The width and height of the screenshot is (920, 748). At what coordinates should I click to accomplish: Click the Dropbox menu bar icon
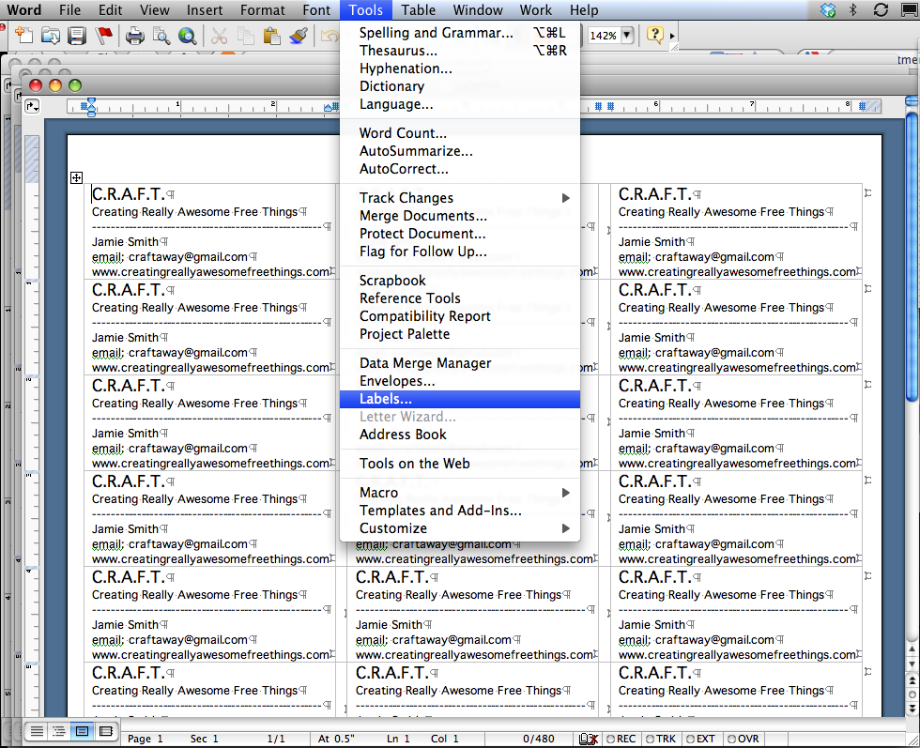828,10
